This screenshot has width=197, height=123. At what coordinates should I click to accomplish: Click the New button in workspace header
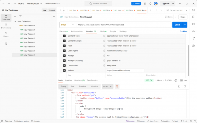click(45, 10)
